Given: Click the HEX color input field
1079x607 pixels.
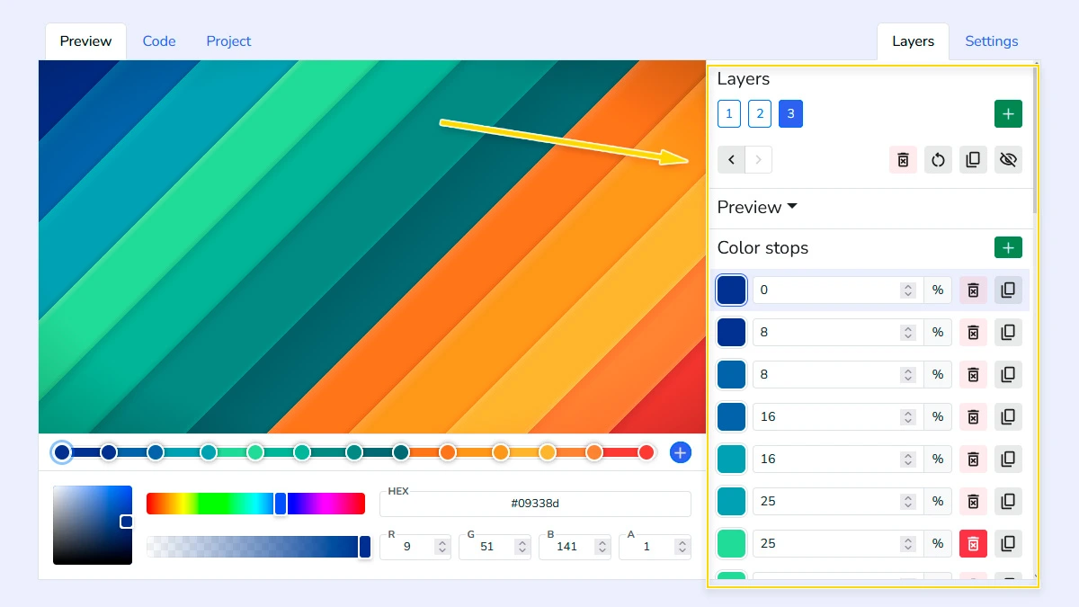Looking at the screenshot, I should [x=535, y=504].
